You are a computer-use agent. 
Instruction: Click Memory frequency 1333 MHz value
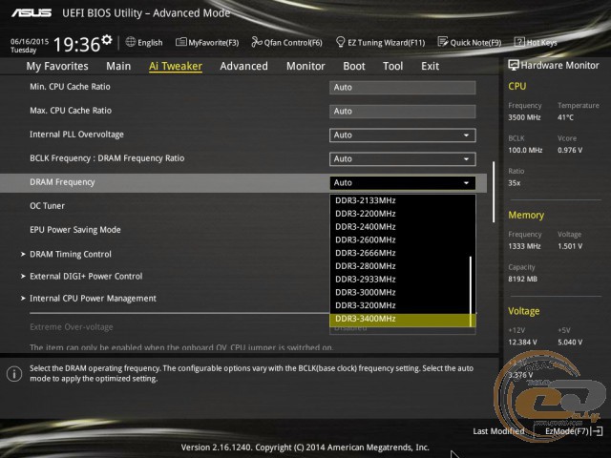pyautogui.click(x=524, y=246)
